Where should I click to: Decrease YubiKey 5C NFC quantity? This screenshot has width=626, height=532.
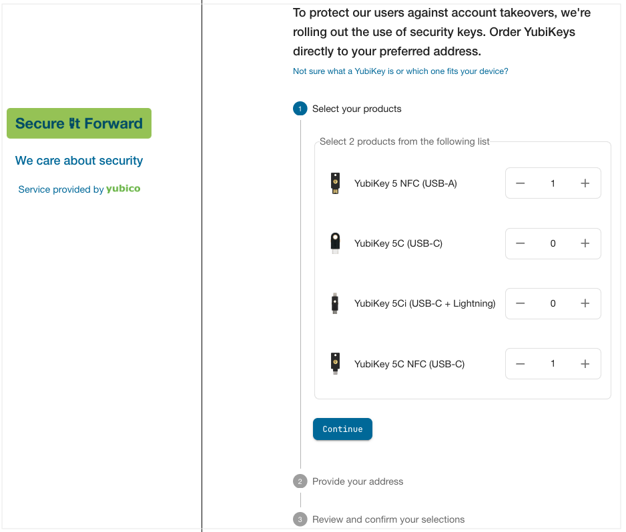tap(521, 364)
